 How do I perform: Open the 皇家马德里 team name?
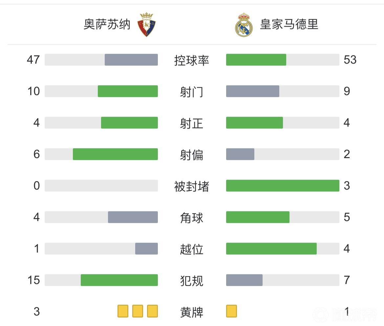[289, 25]
